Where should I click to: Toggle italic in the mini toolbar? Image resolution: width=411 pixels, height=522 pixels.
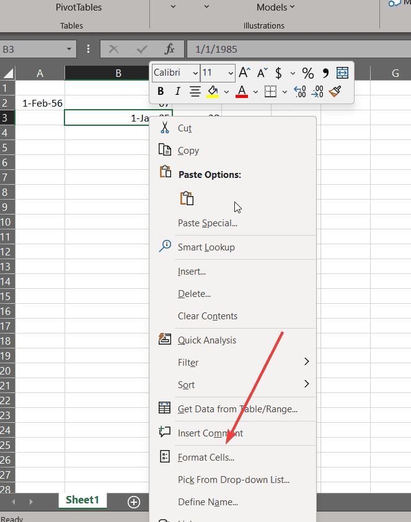click(x=177, y=92)
